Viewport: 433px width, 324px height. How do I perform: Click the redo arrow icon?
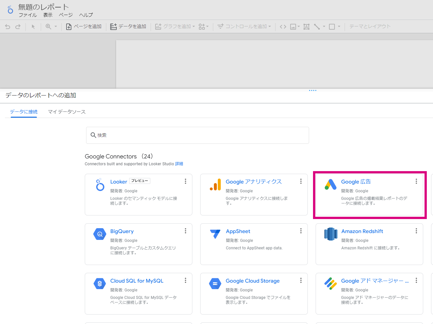(x=18, y=27)
